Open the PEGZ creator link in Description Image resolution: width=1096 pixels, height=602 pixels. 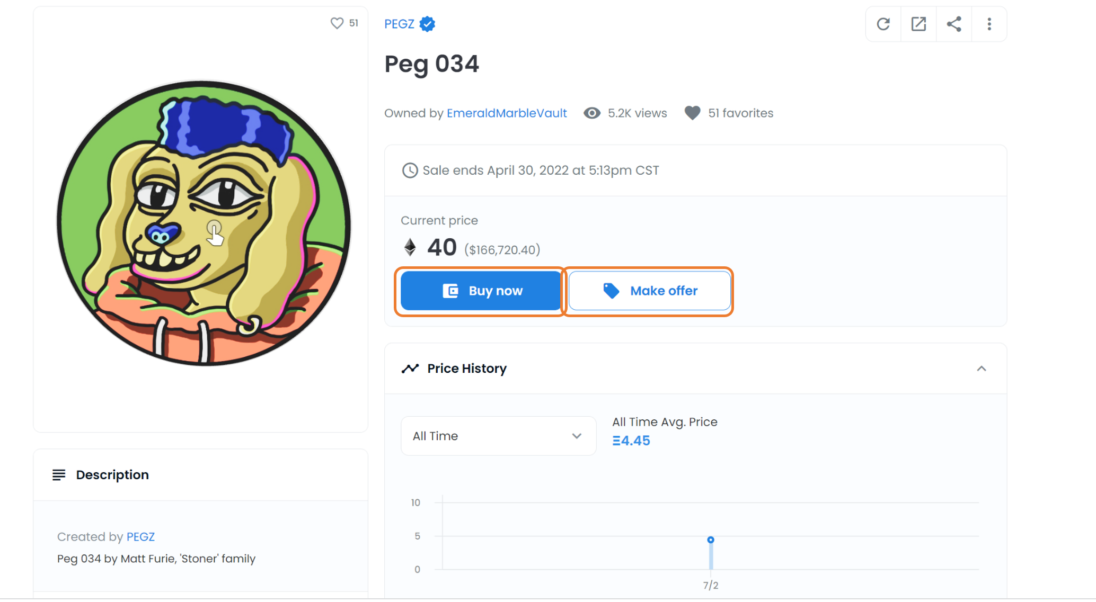[140, 536]
